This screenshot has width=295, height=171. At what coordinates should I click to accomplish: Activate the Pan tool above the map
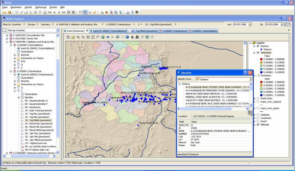pyautogui.click(x=98, y=37)
